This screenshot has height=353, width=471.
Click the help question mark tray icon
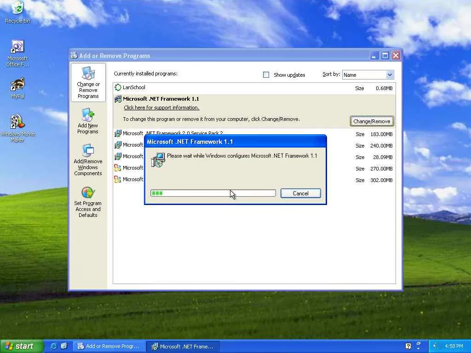408,346
